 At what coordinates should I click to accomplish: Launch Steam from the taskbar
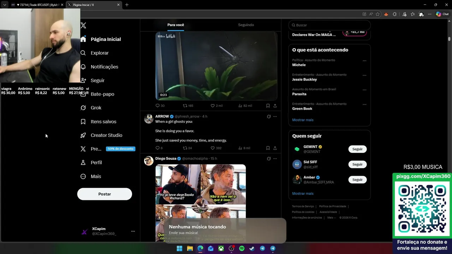pos(252,248)
